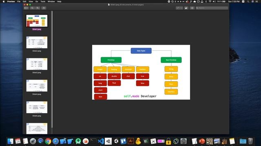Viewport: 261px width, 146px height.
Task: Open Visual Studio Code from the Dock
Action: pos(101,141)
